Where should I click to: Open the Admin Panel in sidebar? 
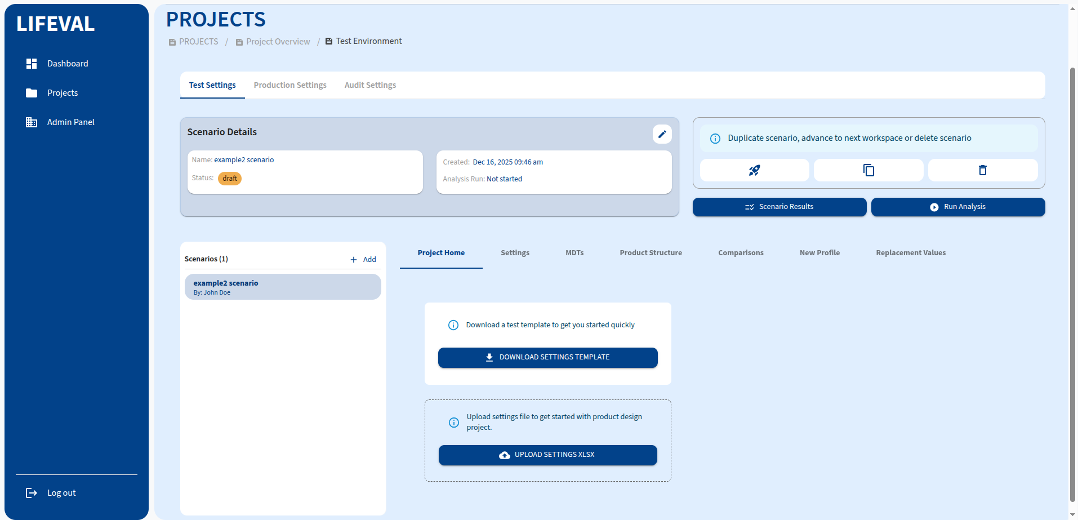[x=70, y=122]
